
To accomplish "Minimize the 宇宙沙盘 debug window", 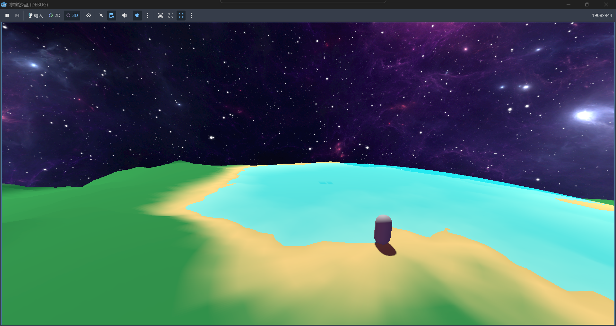I will [x=568, y=4].
